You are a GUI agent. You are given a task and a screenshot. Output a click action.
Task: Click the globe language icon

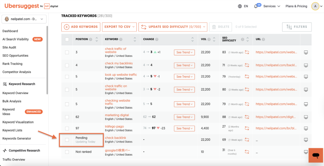[x=240, y=6]
